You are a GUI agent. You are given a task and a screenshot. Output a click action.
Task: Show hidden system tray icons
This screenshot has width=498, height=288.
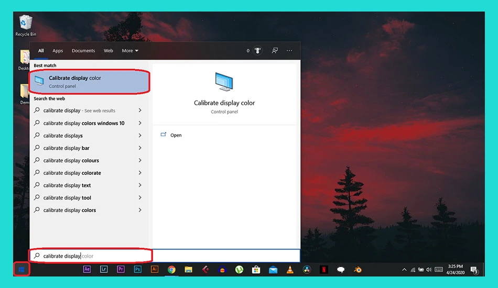(404, 270)
